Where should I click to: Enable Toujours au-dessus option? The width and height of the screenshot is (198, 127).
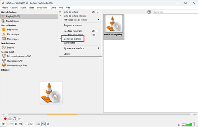[x=80, y=25]
